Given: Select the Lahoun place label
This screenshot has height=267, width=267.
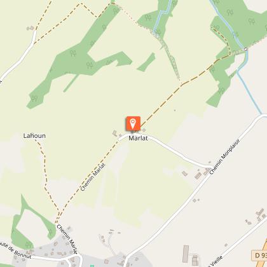Looking at the screenshot, I should (34, 135).
